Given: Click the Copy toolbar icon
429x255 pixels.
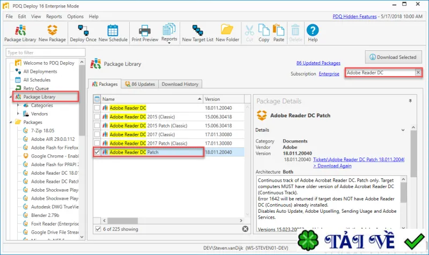Looking at the screenshot, I should (x=264, y=33).
